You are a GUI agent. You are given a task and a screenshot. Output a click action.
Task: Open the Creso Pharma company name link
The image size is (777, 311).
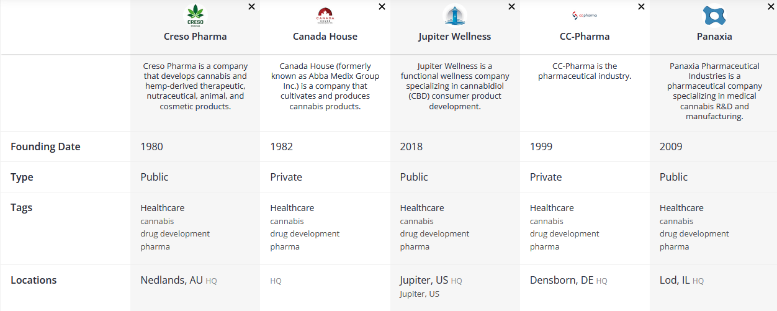point(195,37)
